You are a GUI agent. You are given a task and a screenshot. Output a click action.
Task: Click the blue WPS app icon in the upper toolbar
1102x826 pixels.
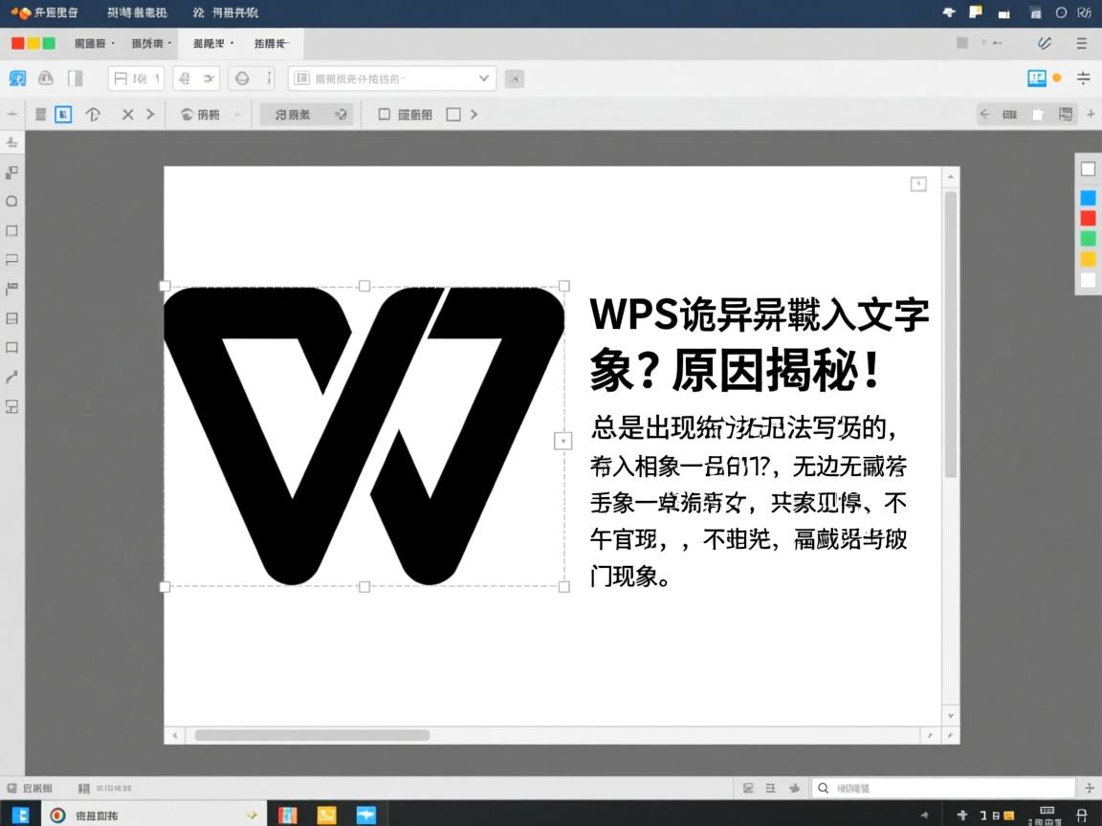point(17,77)
